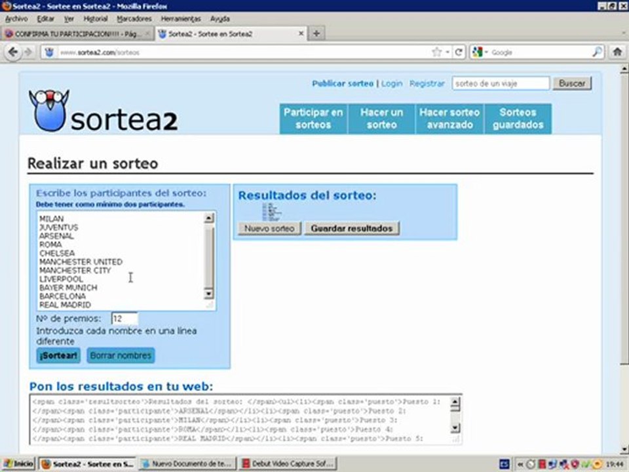The image size is (629, 472).
Task: Open a new tab with plus button
Action: click(x=316, y=33)
